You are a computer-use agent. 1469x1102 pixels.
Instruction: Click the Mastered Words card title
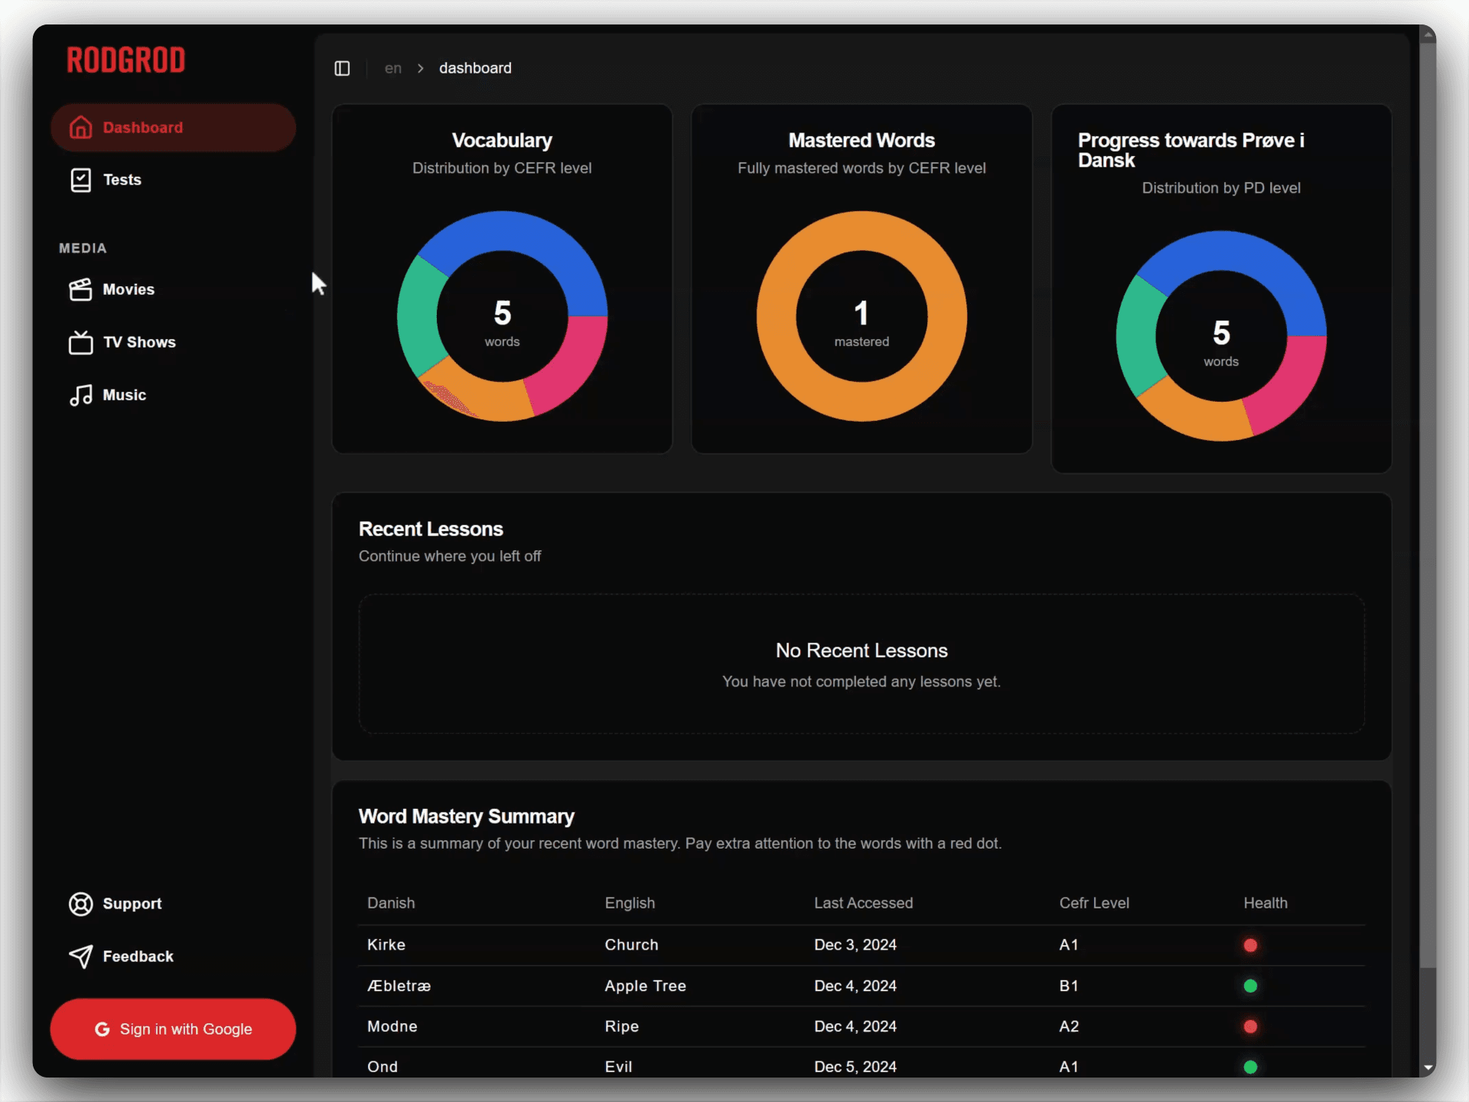[x=862, y=141]
